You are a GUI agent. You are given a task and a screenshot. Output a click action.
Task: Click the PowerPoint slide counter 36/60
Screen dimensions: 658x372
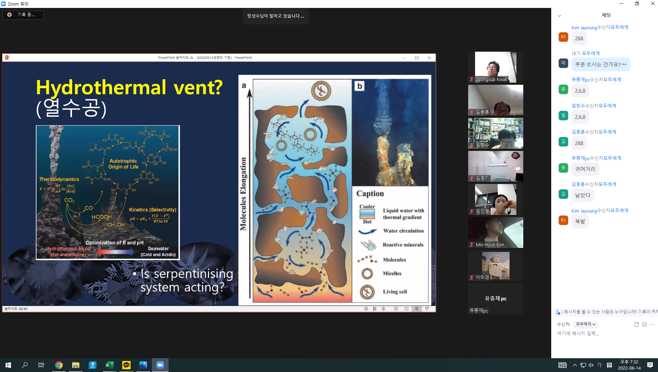pos(16,309)
